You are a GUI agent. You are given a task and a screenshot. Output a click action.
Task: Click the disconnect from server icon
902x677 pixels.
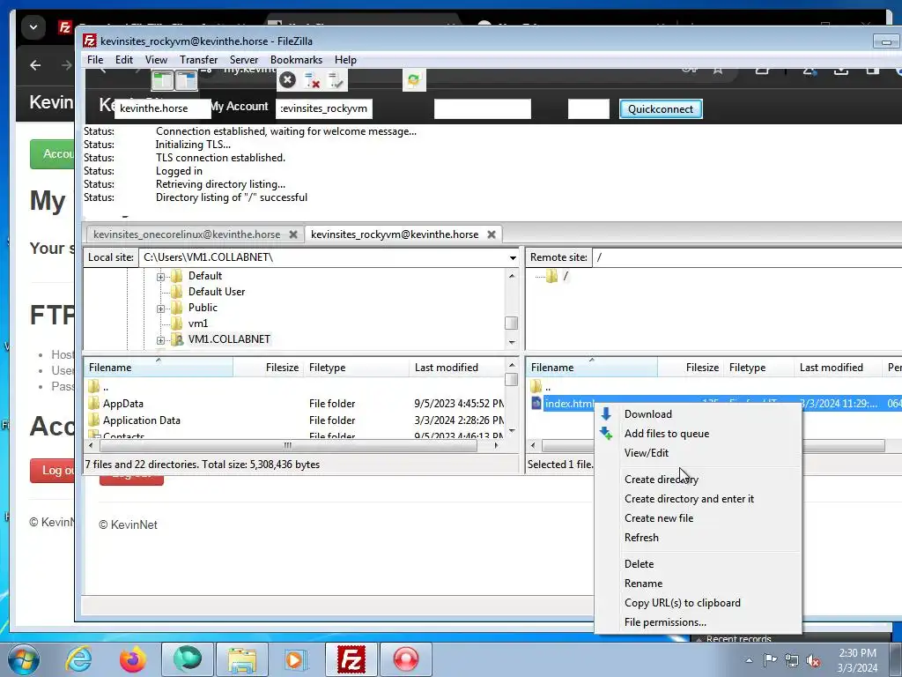click(312, 80)
